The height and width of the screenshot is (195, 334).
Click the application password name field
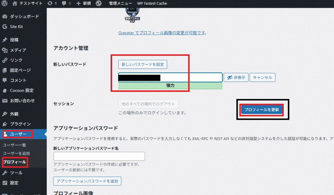tap(99, 156)
